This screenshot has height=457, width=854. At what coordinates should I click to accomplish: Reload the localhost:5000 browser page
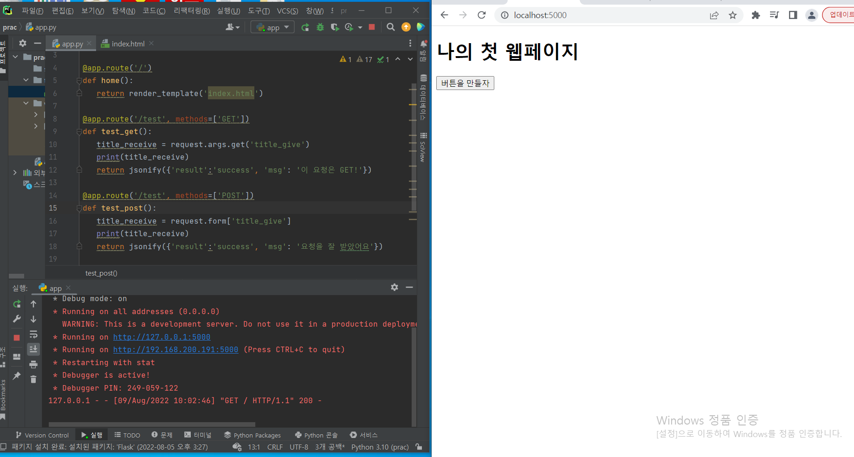tap(482, 15)
